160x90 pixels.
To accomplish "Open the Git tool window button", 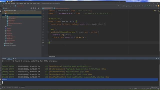I will (4, 87).
